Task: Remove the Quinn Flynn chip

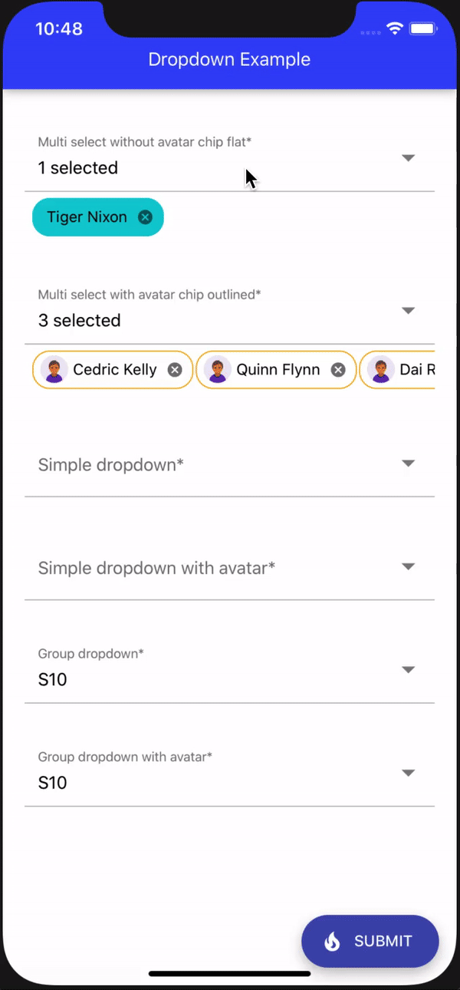Action: [338, 370]
